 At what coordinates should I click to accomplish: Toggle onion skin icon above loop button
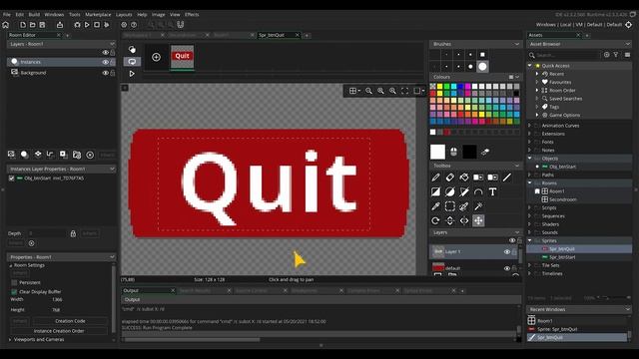point(132,49)
